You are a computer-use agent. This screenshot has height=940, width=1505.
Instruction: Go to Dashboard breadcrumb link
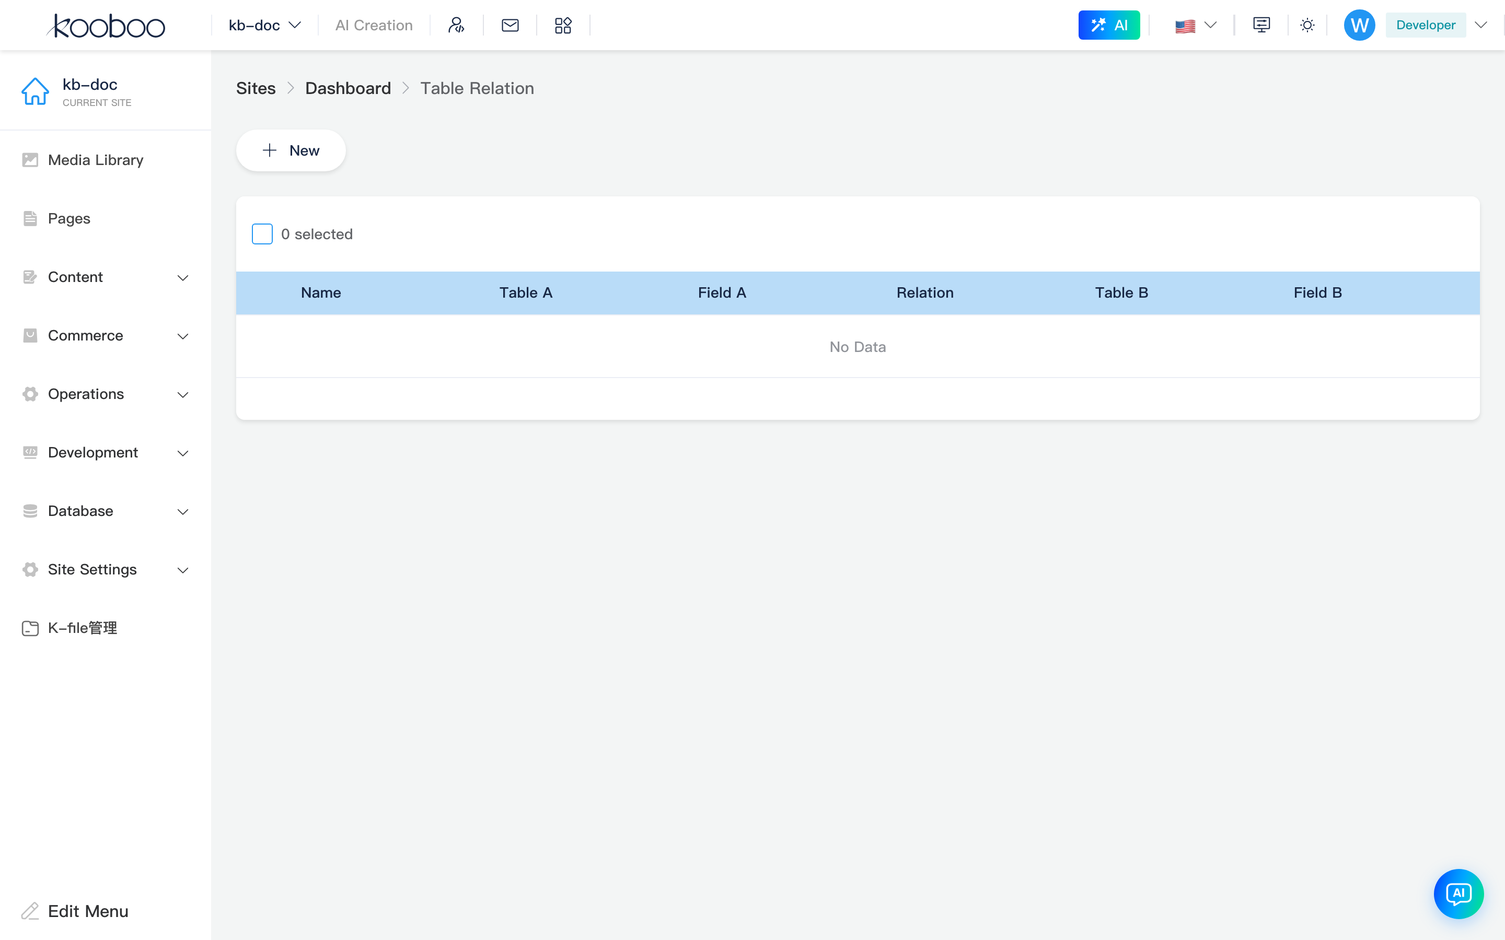click(348, 88)
